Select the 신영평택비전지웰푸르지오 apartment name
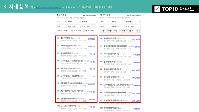This screenshot has width=199, height=112. point(70,98)
